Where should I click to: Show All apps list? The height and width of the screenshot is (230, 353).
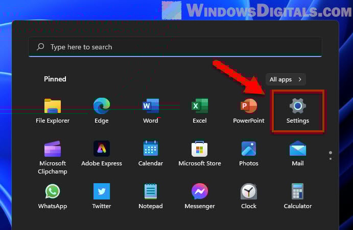[x=286, y=79]
